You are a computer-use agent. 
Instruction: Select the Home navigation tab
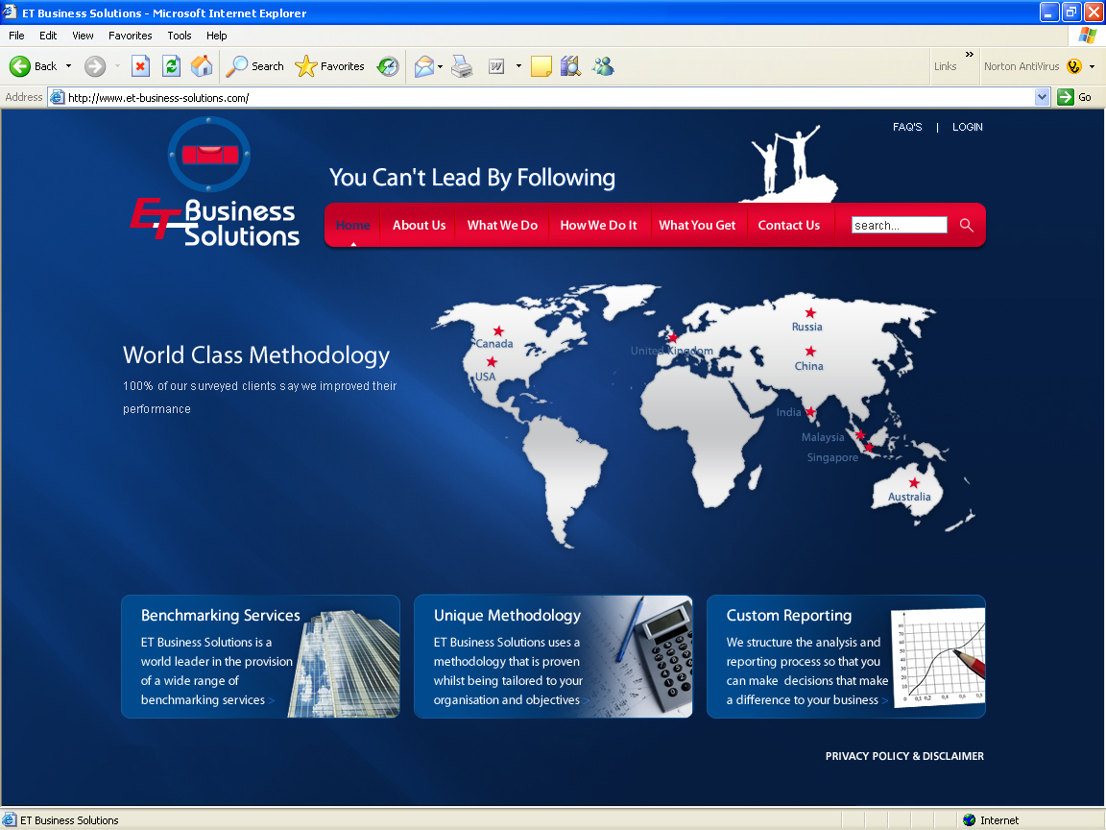[352, 225]
